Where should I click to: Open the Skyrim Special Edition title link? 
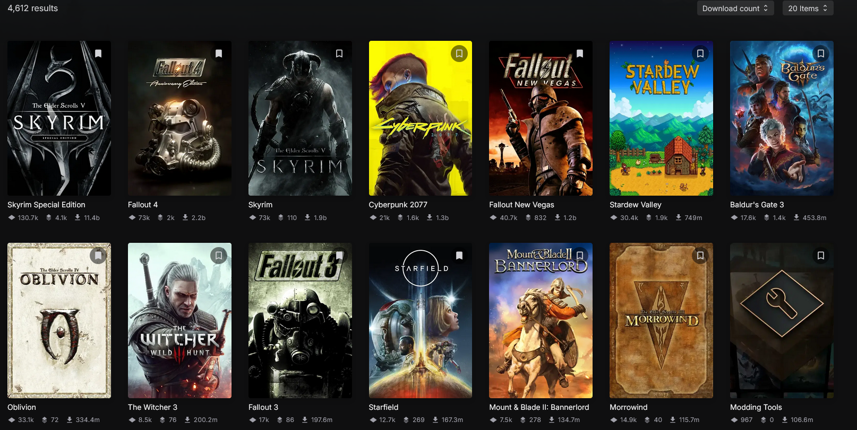click(x=46, y=205)
